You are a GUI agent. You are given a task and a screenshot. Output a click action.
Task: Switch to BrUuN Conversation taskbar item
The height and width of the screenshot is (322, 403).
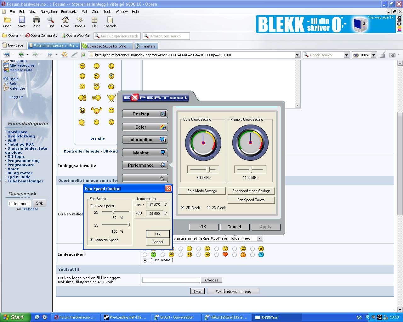click(176, 317)
